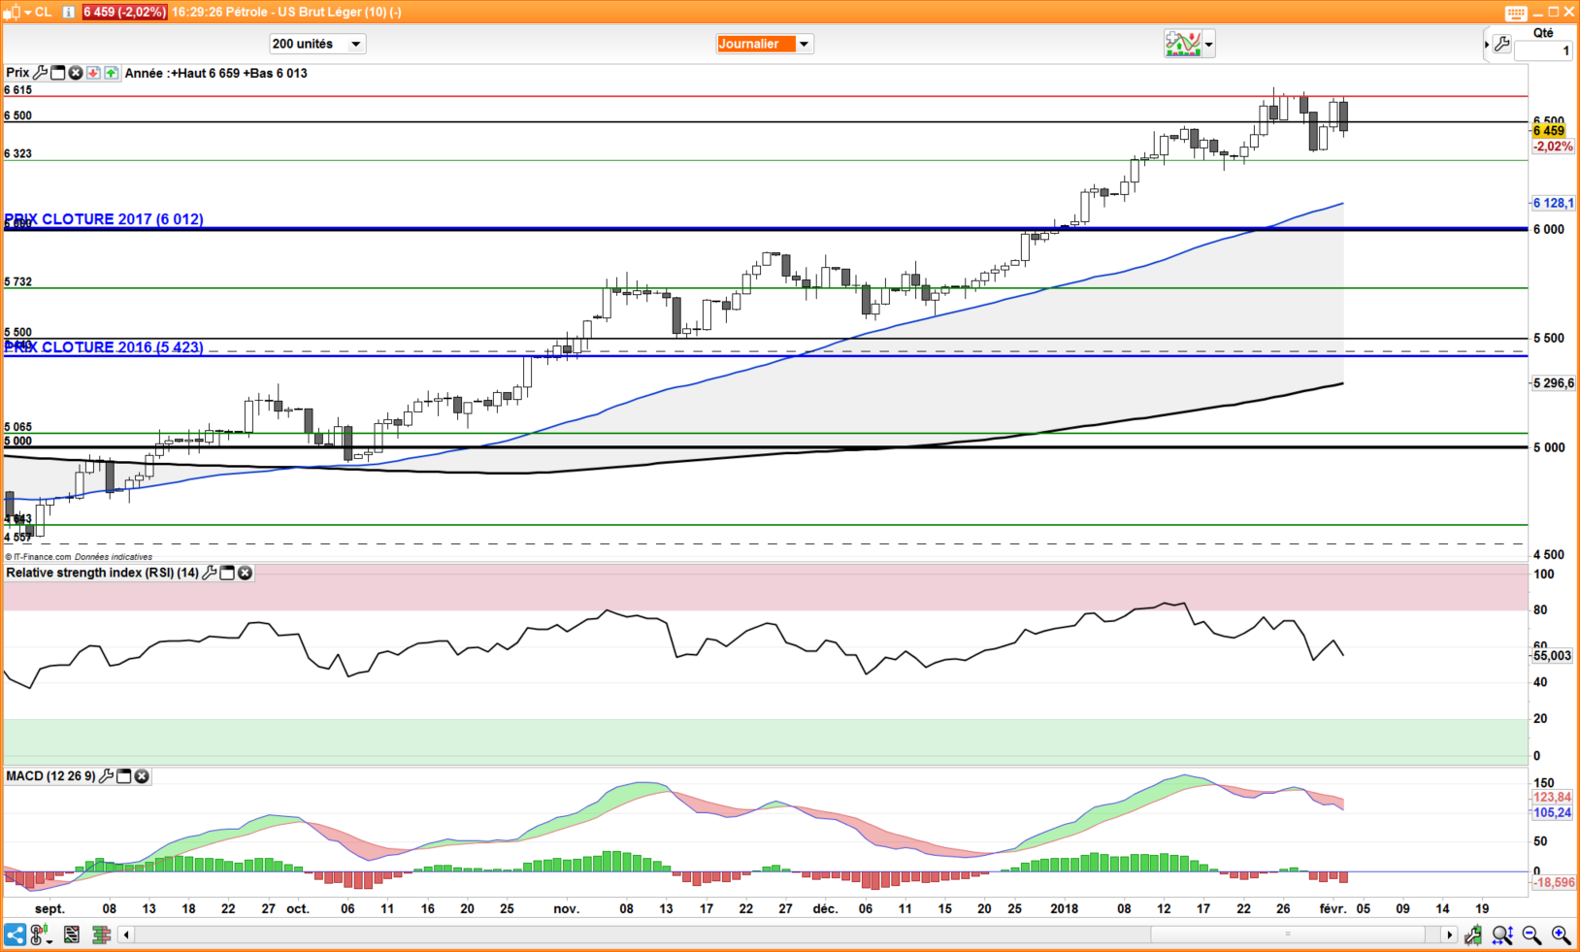The image size is (1580, 952).
Task: Click the 5 732 level label
Action: (18, 281)
